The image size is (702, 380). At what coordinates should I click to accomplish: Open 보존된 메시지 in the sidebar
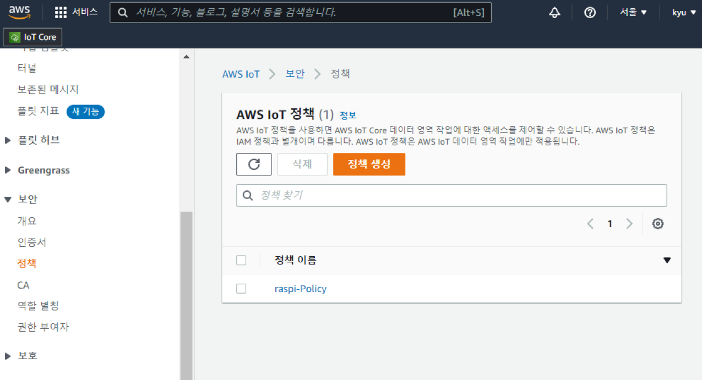click(48, 90)
